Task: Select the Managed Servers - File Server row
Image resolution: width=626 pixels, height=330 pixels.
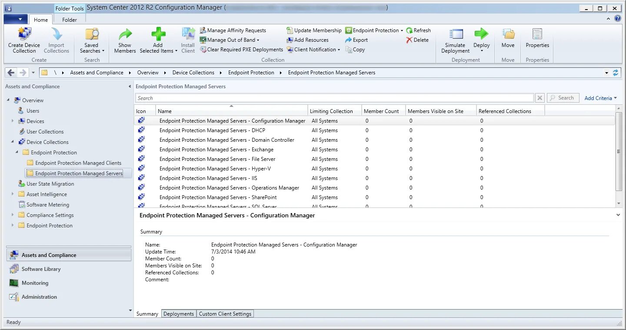Action: [x=375, y=159]
